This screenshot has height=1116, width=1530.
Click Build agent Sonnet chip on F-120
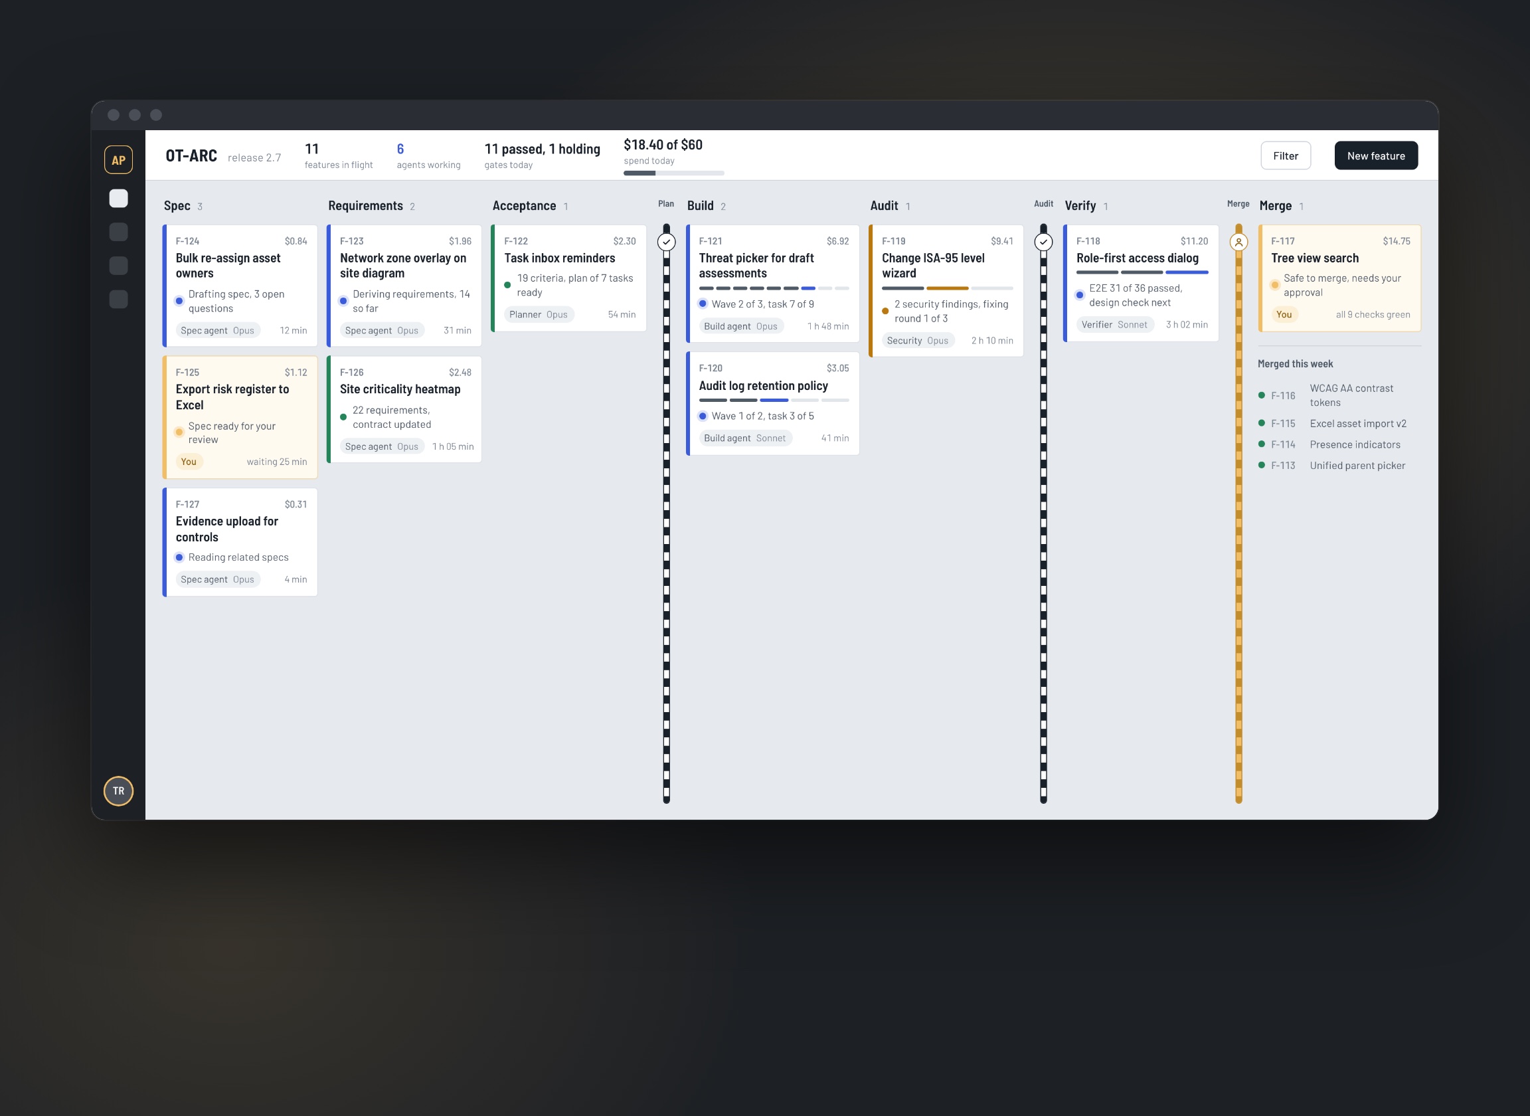[x=744, y=438]
